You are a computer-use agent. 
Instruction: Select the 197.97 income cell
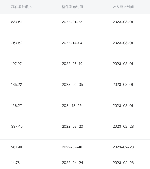point(16,64)
